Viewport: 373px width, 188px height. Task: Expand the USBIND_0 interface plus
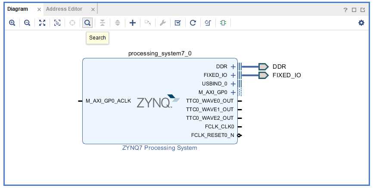point(233,84)
